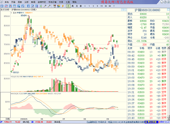This screenshot has width=170, height=124.
Task: Click the second small chart-pane icon at top right of chart
Action: pyautogui.click(x=125, y=10)
